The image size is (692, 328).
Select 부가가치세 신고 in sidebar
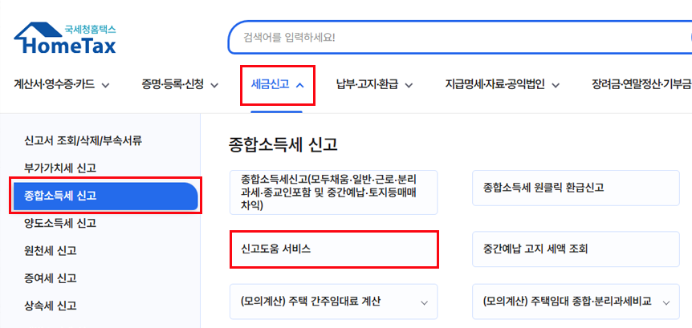click(60, 168)
